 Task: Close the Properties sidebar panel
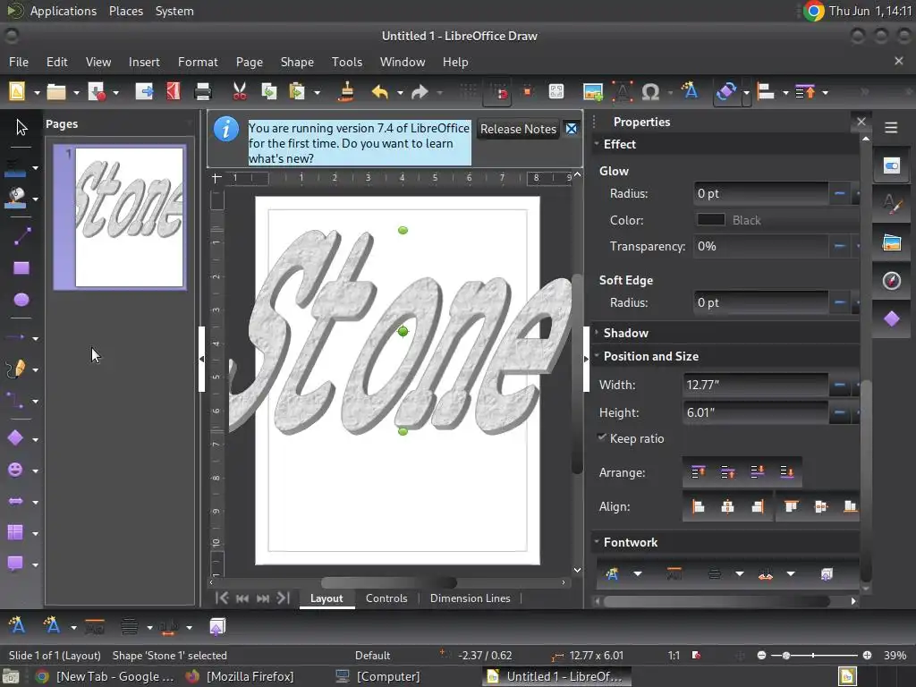coord(861,122)
